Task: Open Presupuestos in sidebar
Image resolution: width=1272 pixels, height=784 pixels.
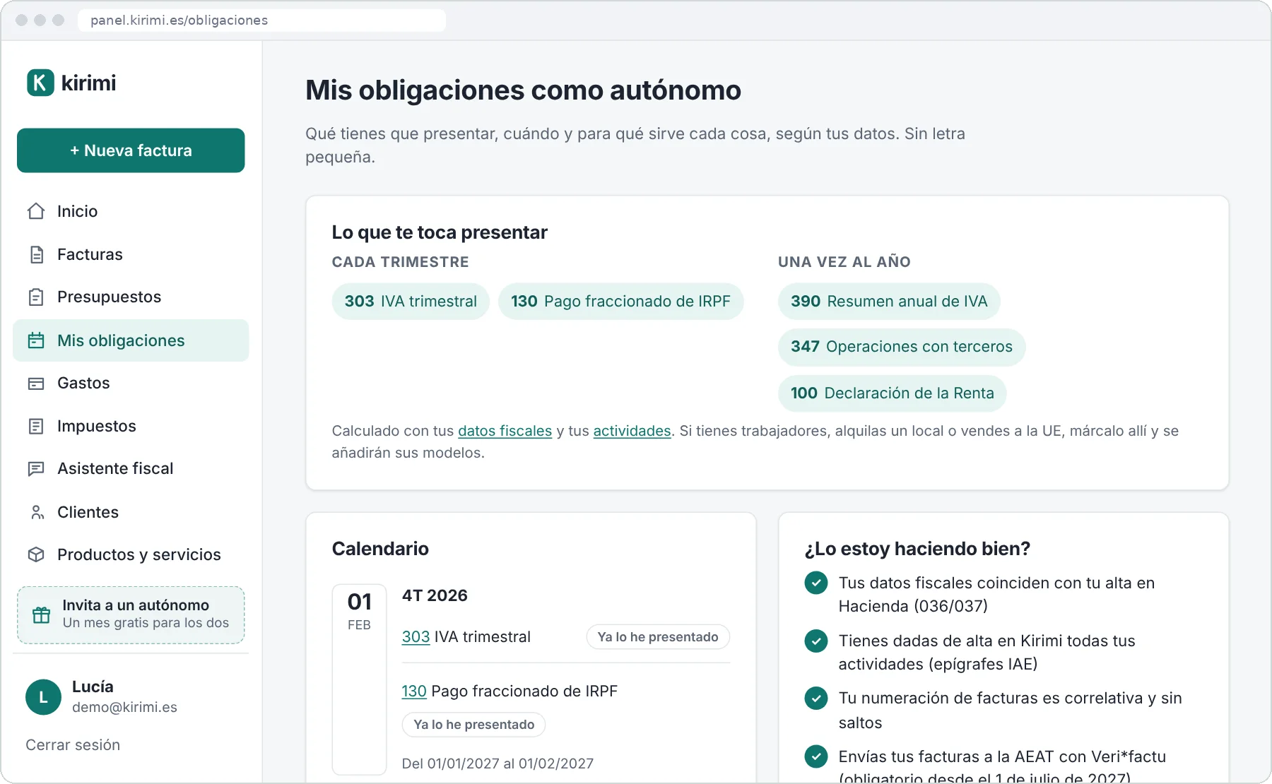Action: [x=131, y=297]
